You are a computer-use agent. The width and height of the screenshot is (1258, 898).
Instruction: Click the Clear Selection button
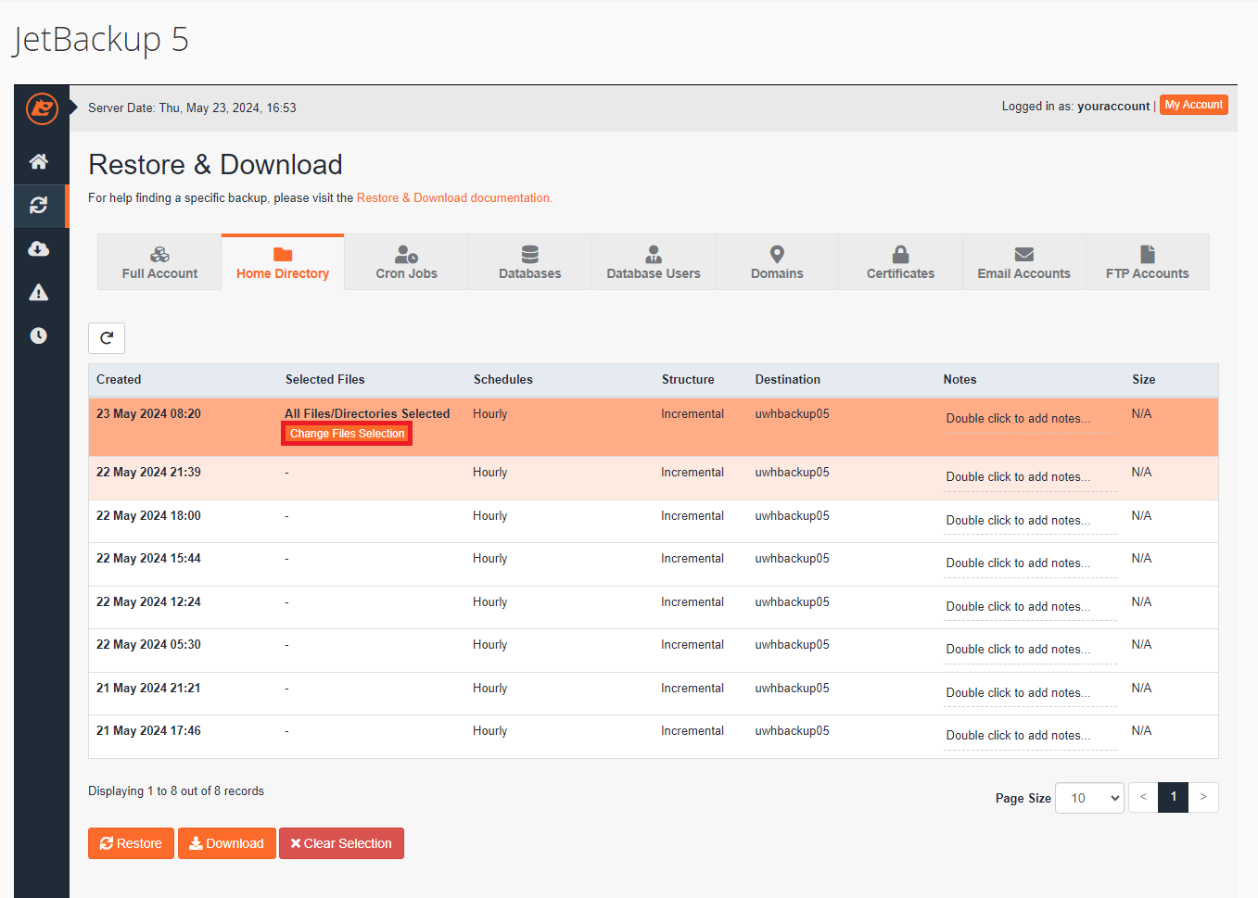point(341,843)
